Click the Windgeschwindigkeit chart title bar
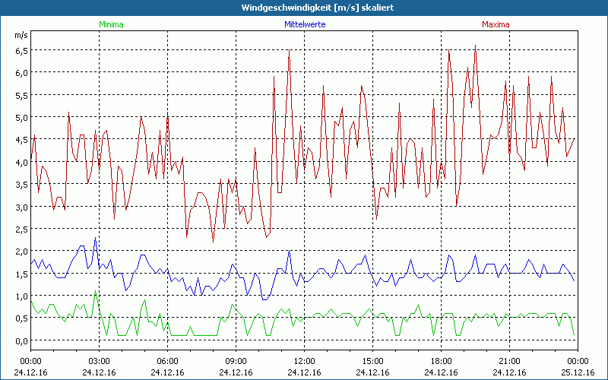608x380 pixels. tap(304, 8)
